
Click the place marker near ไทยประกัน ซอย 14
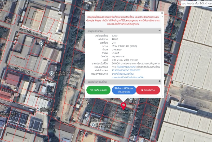coord(41,43)
